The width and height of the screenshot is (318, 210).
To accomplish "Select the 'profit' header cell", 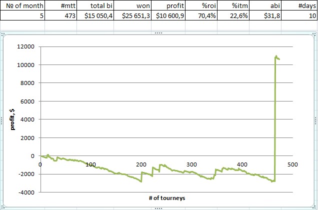I will 168,5.
